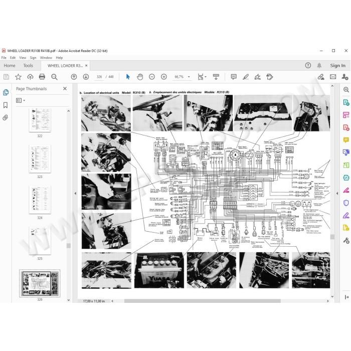This screenshot has width=351, height=351.
Task: Select the highlighter pen tool
Action: pos(246,77)
